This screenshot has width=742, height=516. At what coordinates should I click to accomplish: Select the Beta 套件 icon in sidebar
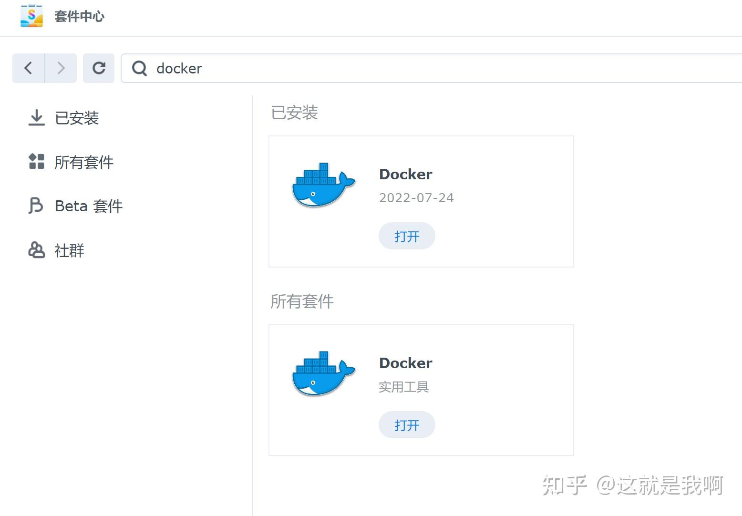(x=36, y=206)
